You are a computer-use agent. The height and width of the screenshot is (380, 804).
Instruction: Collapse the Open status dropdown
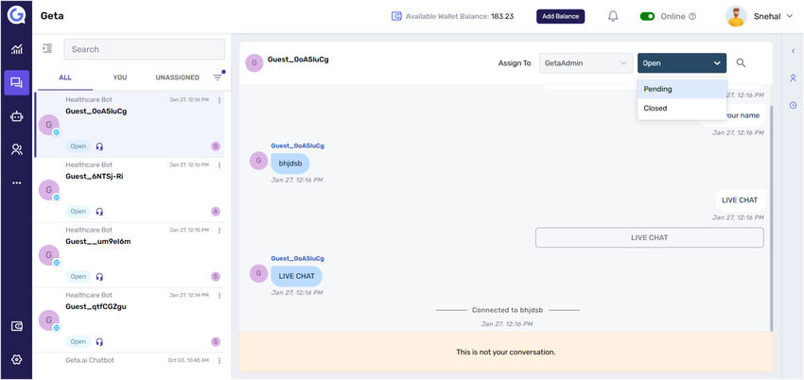coord(681,63)
